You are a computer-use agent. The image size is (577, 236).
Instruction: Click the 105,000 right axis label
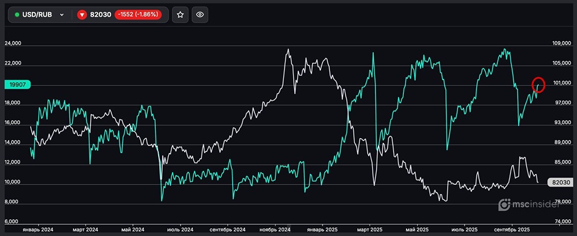pyautogui.click(x=562, y=63)
